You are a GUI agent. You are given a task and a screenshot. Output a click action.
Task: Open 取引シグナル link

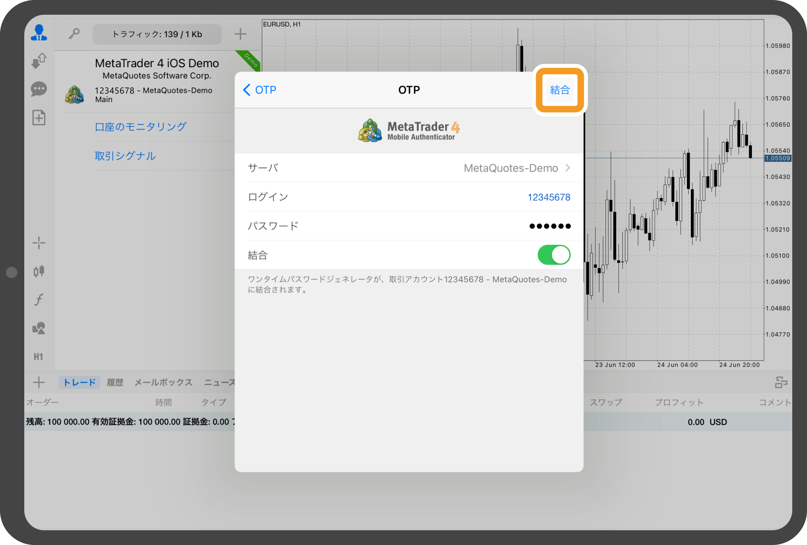pyautogui.click(x=125, y=156)
